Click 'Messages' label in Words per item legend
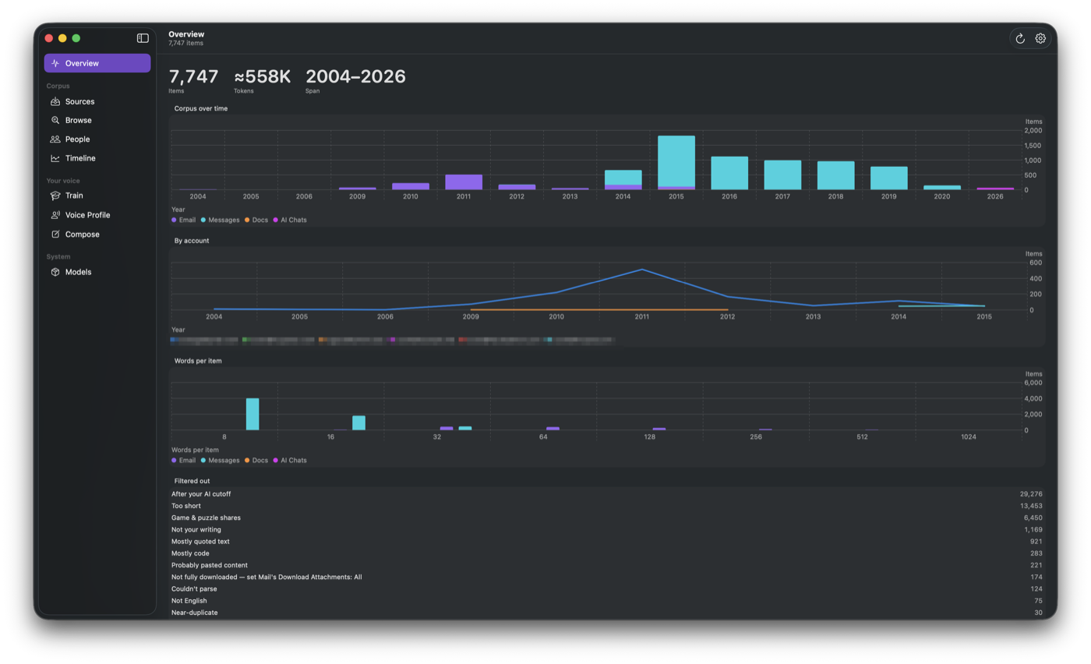Image resolution: width=1091 pixels, height=664 pixels. [224, 460]
